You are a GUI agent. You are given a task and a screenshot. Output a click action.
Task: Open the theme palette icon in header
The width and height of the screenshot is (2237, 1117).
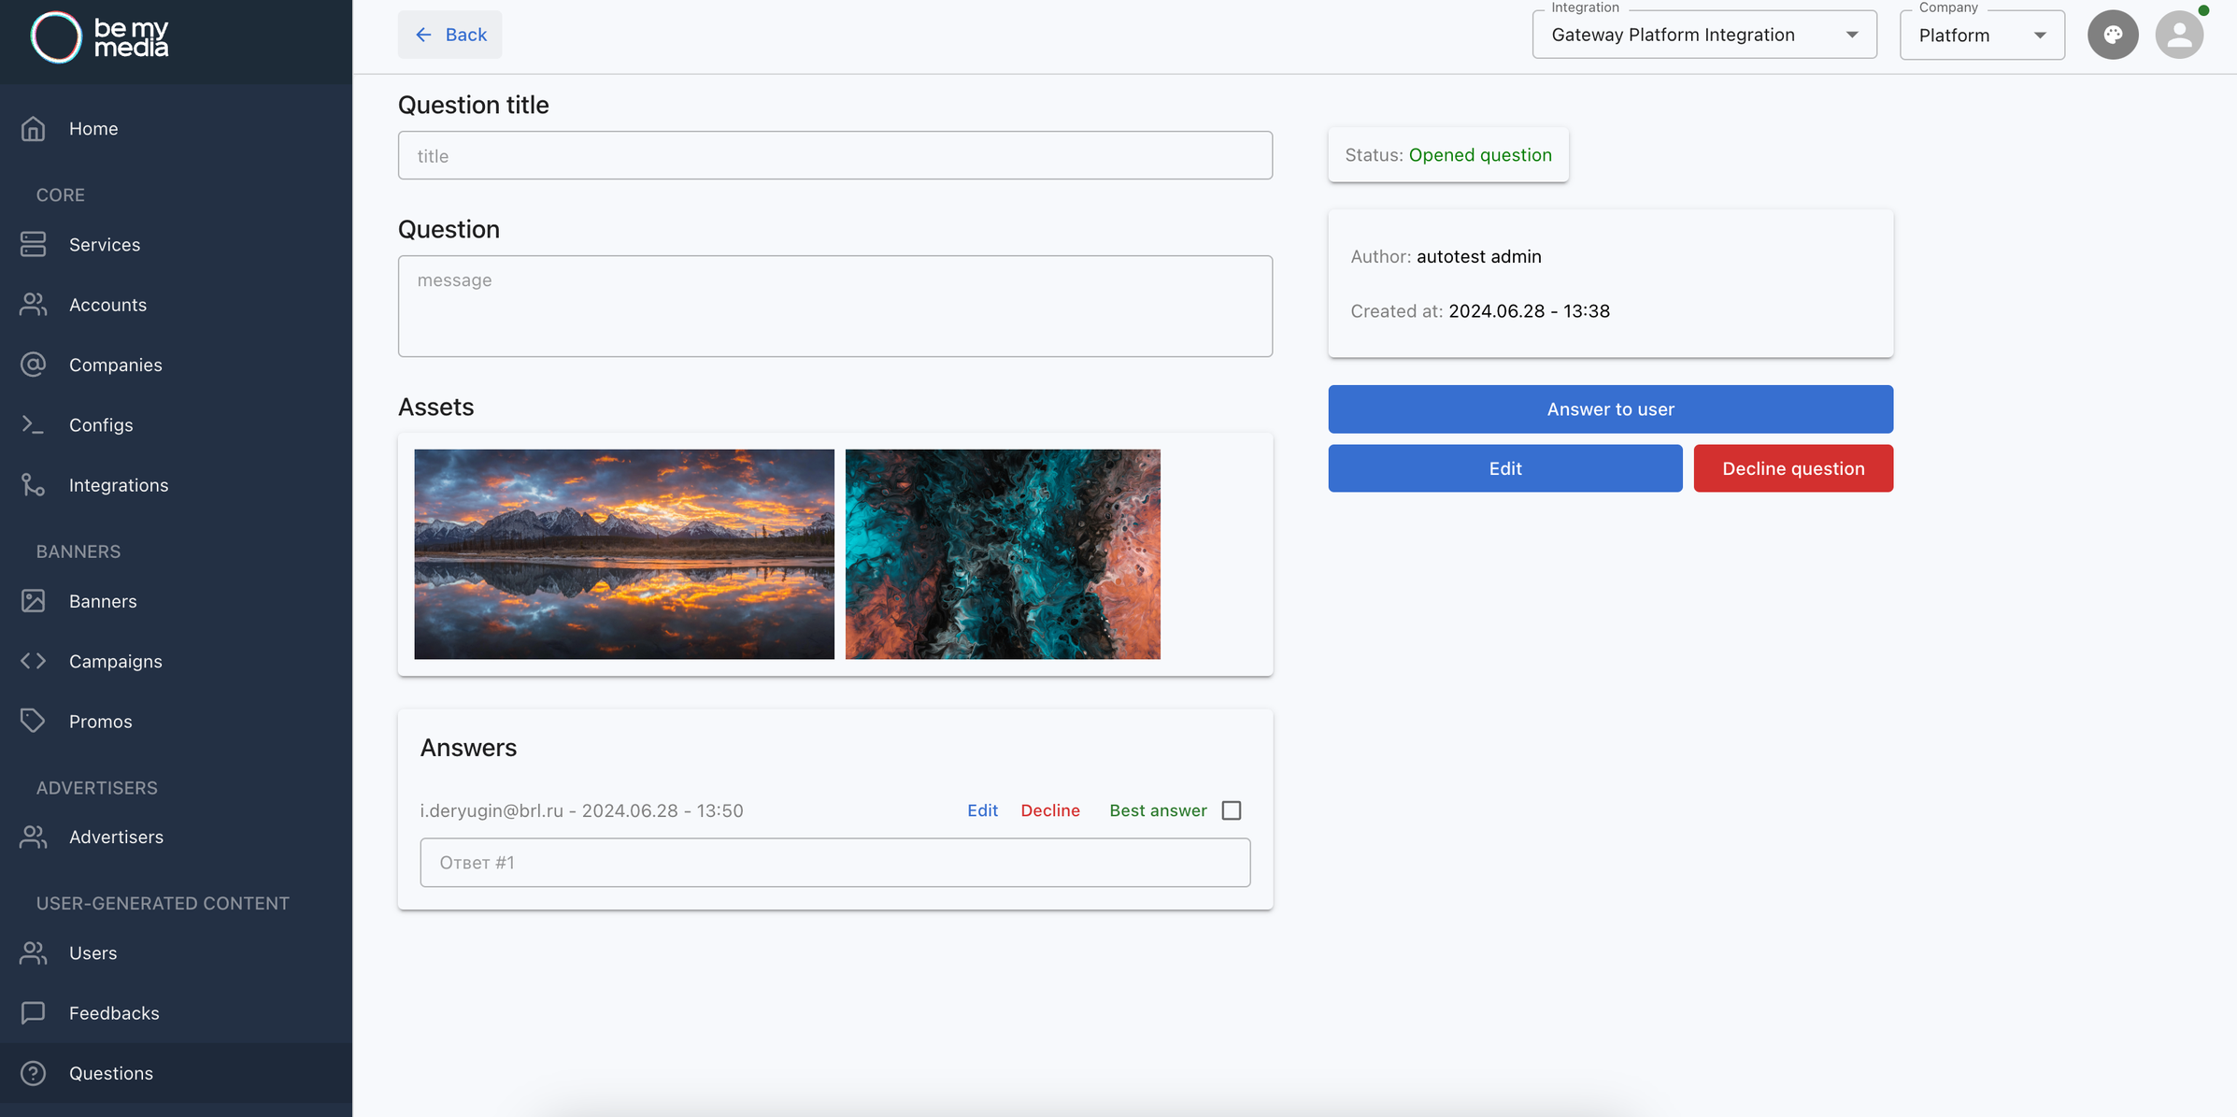2113,35
